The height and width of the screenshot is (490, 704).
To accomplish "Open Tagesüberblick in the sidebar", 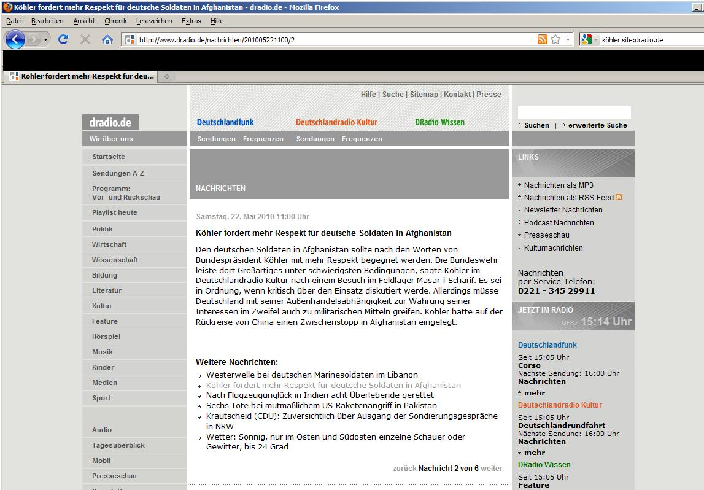I will point(118,445).
